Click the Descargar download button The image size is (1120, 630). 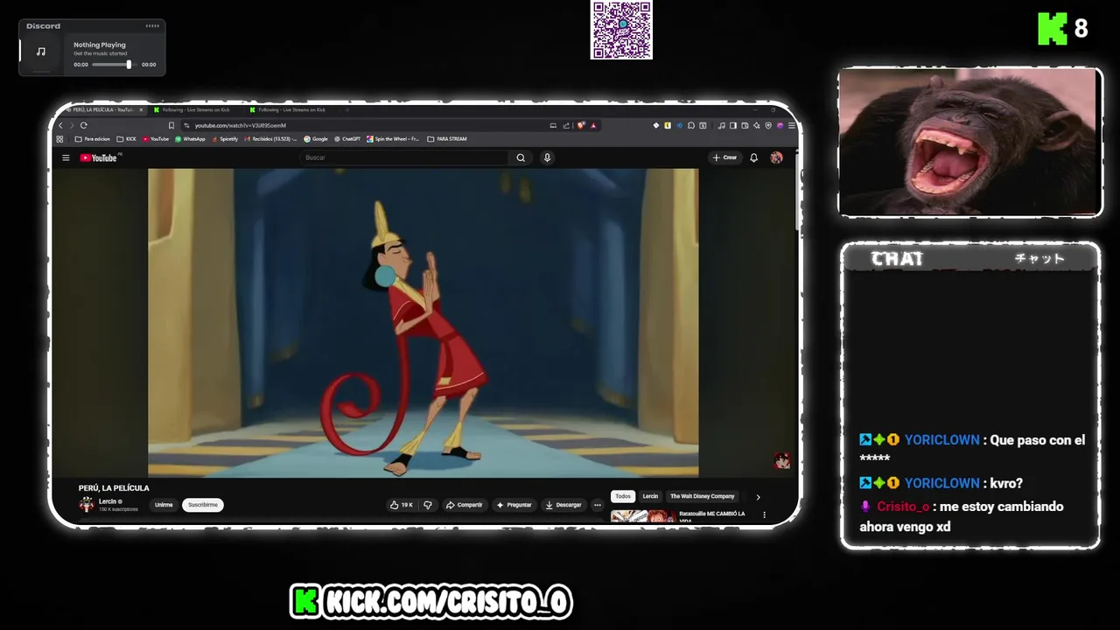(563, 505)
